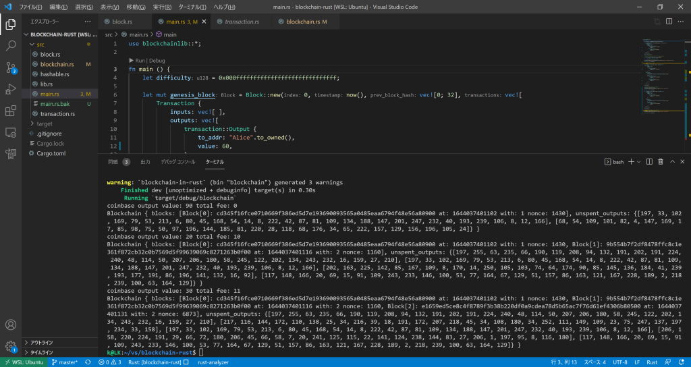Kill the terminal with trash icon
The height and width of the screenshot is (367, 691).
(x=661, y=162)
